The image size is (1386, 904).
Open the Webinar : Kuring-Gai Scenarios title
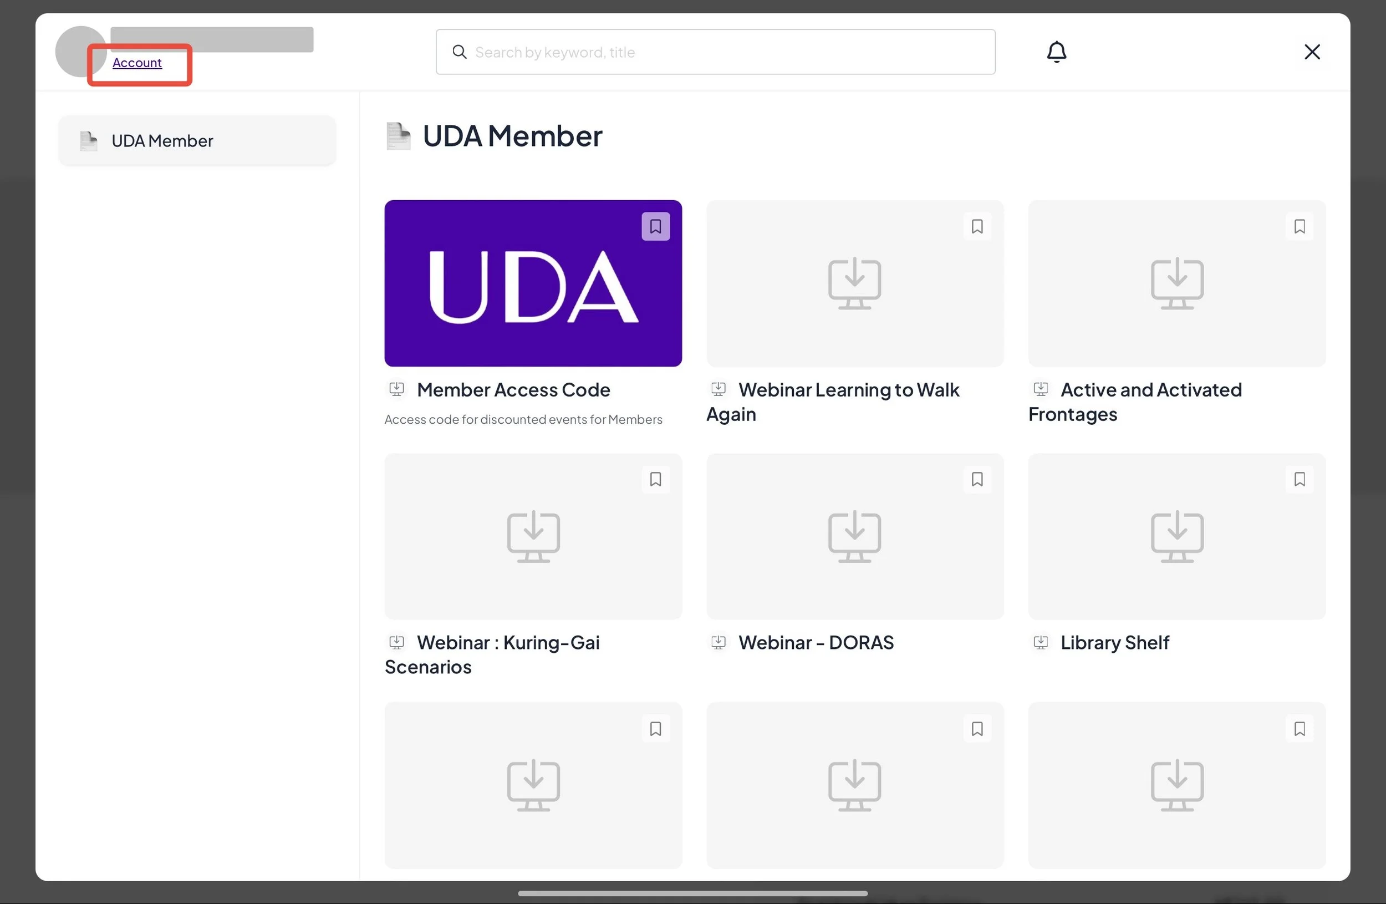[x=508, y=642]
